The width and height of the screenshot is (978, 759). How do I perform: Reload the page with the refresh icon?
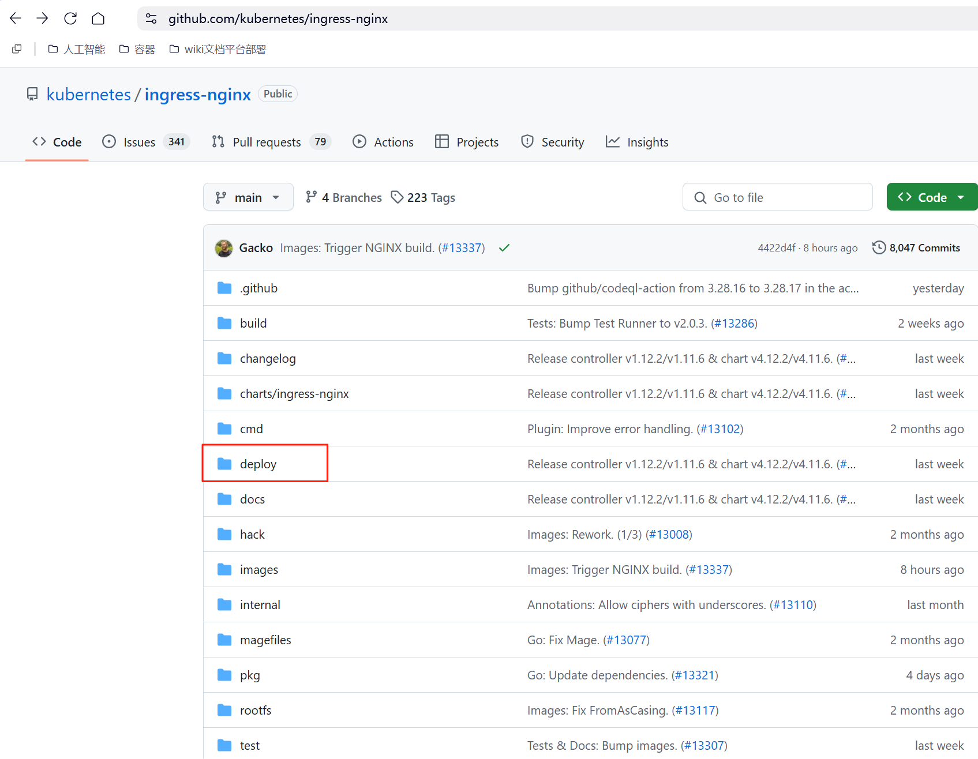[x=70, y=18]
